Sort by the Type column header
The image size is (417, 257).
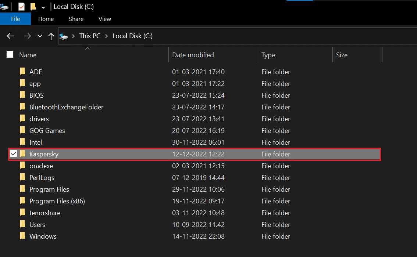click(268, 55)
